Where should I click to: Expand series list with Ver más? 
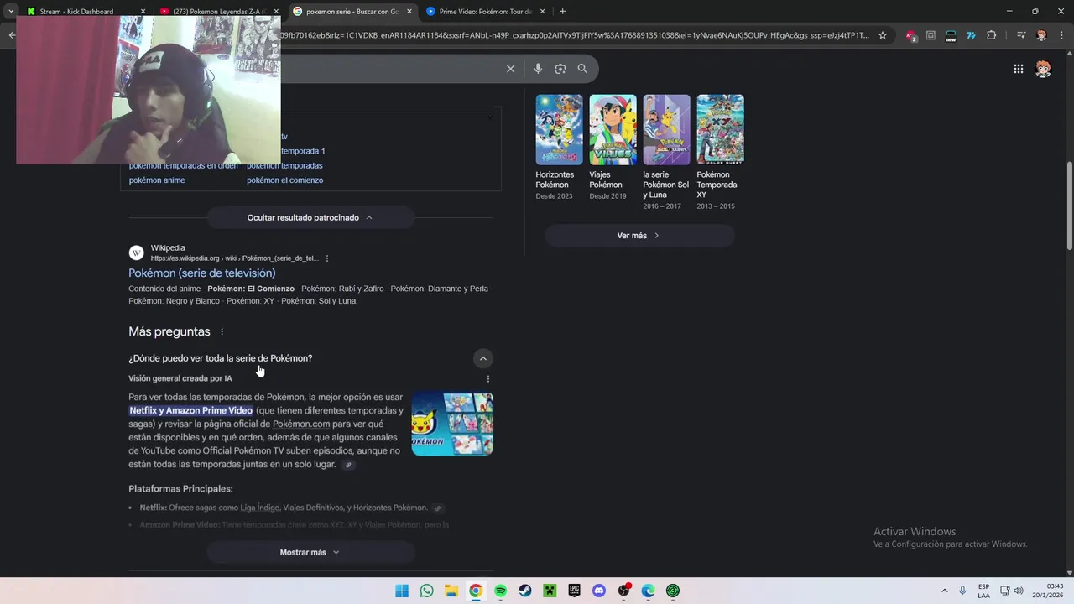639,236
